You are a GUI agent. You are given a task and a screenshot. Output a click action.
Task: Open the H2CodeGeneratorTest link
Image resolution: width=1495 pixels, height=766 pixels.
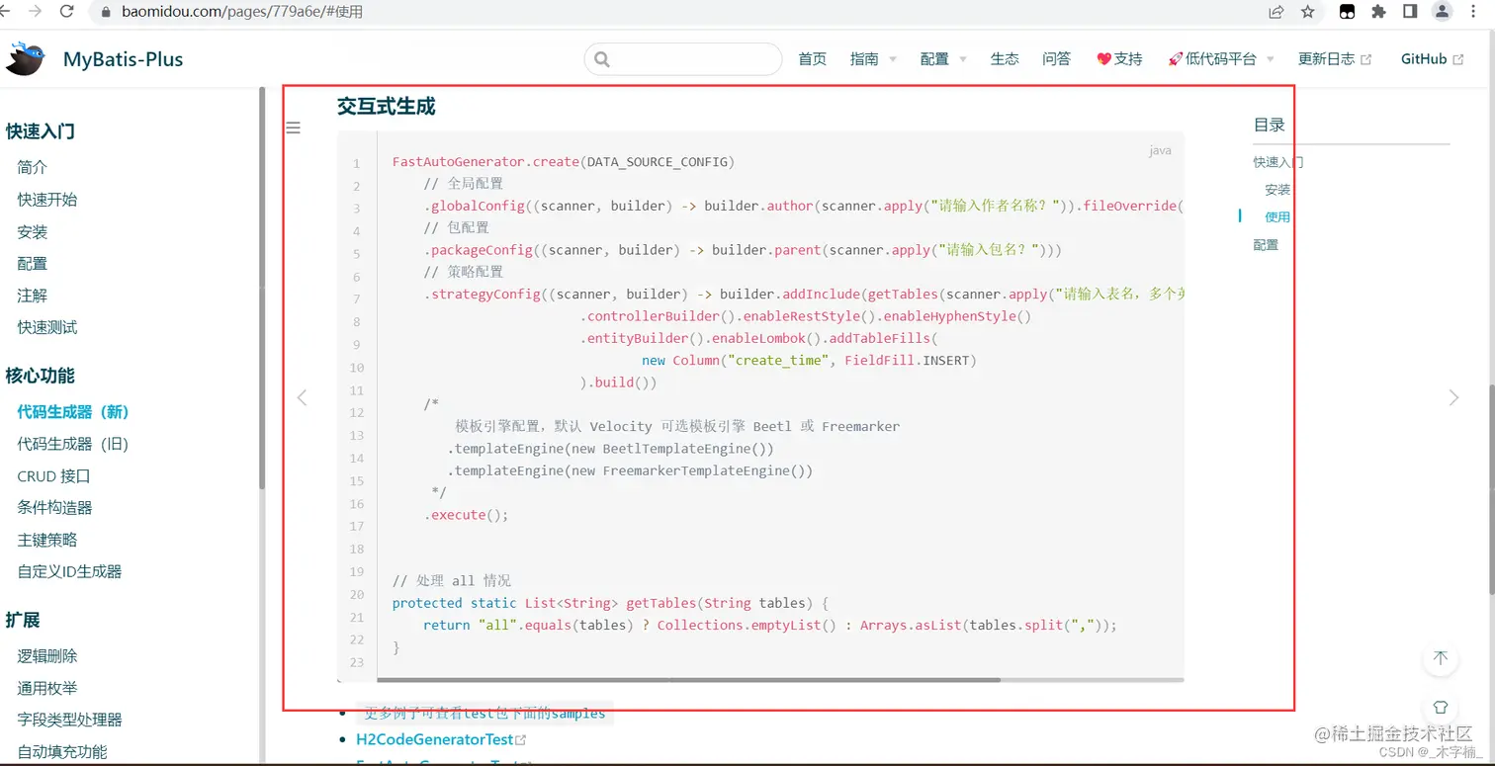441,739
